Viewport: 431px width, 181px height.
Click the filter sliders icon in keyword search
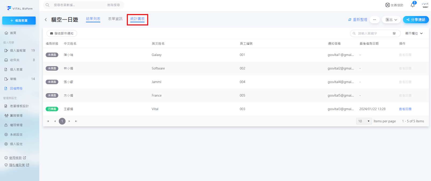click(394, 33)
